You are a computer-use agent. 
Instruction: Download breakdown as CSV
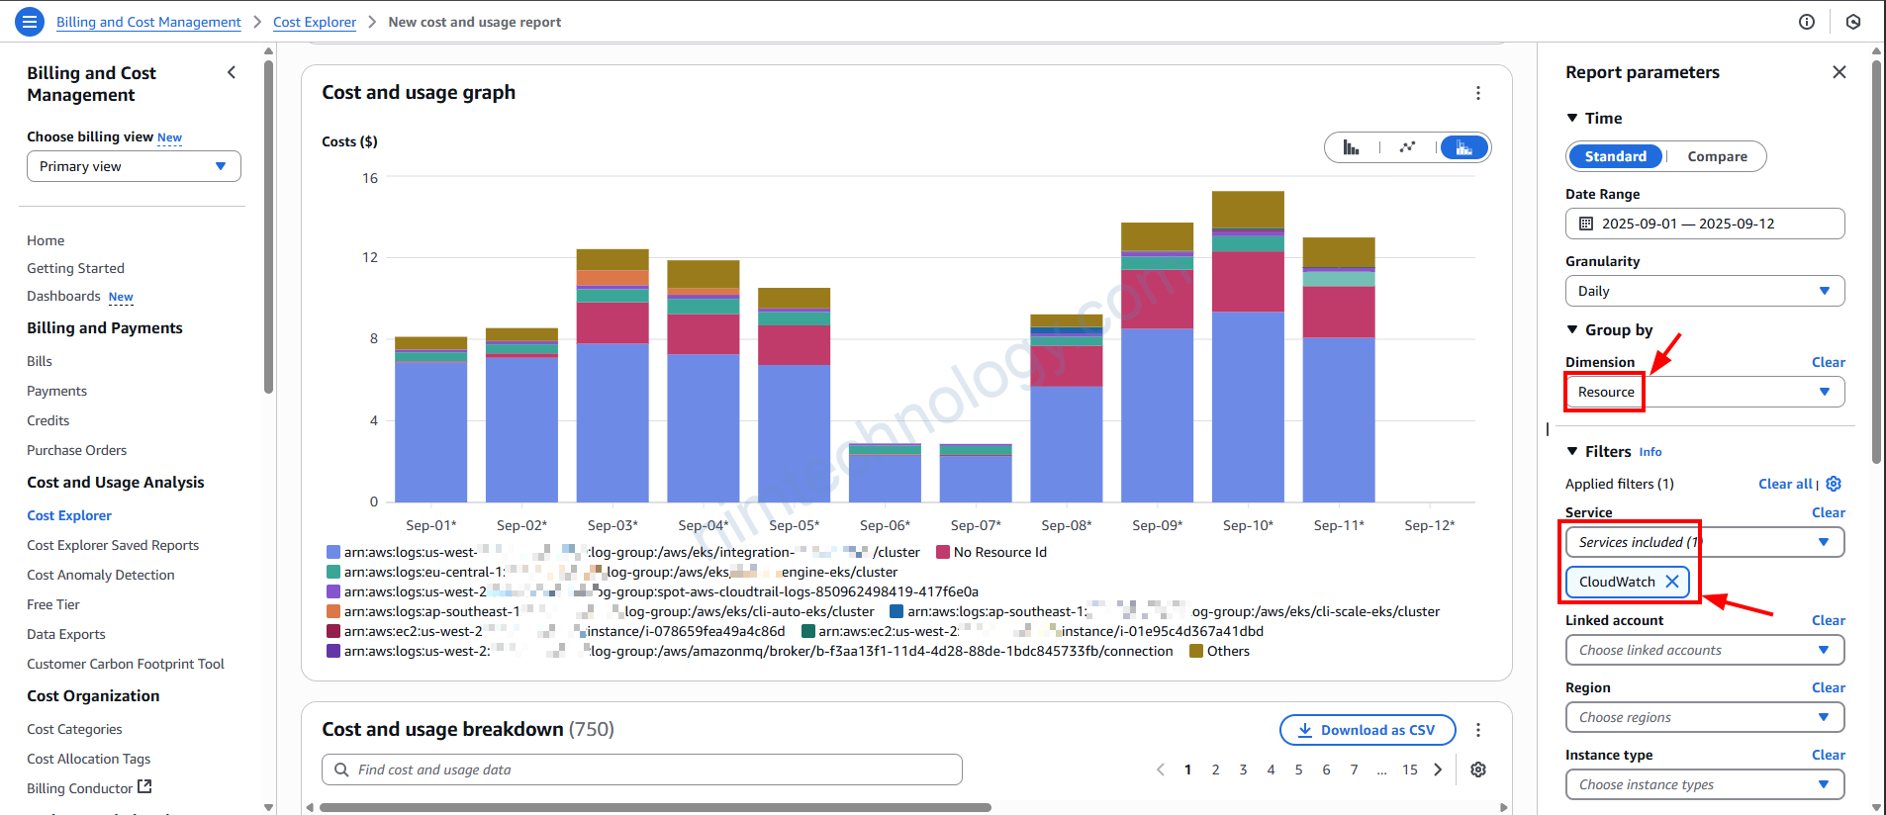[x=1367, y=730]
